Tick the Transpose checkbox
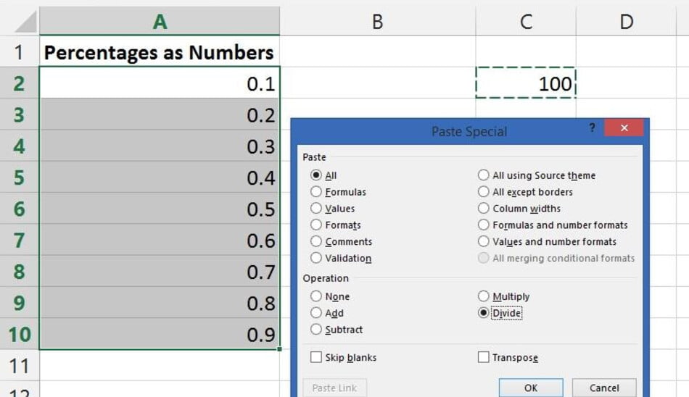Screen dimensions: 689x397 pyautogui.click(x=483, y=357)
